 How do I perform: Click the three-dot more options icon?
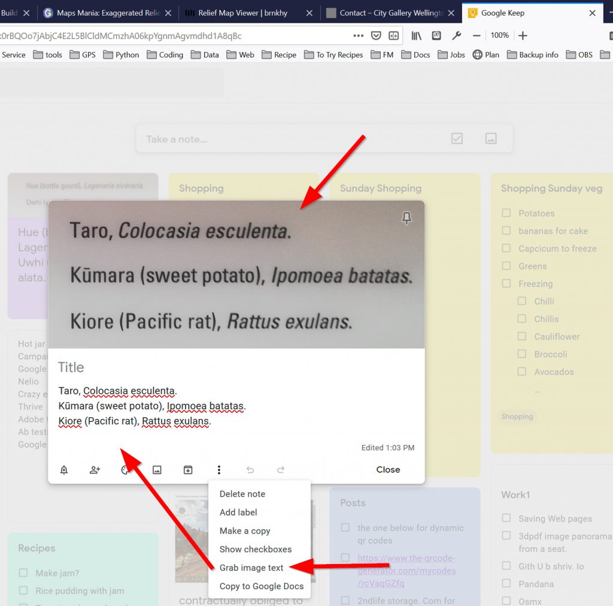[219, 470]
